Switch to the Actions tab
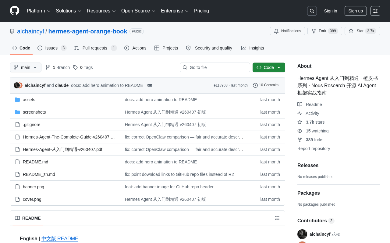 tap(135, 48)
